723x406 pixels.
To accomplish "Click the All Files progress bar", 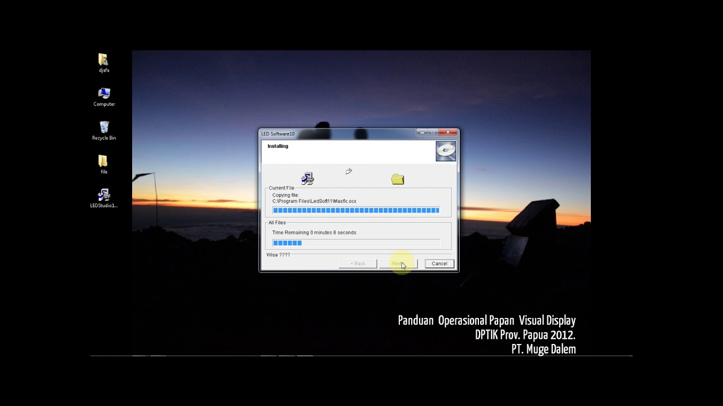I will tap(356, 243).
